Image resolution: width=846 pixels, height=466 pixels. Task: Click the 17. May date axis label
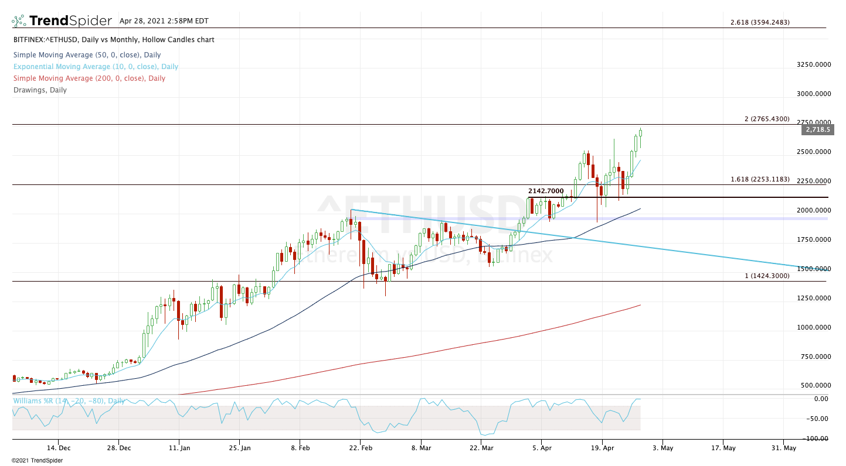[x=723, y=448]
